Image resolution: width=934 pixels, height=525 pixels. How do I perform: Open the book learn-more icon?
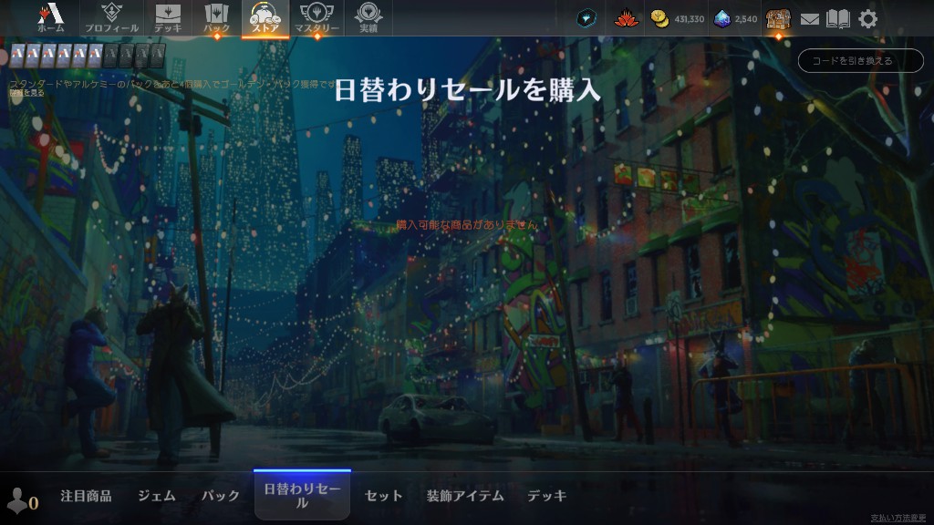pos(837,19)
